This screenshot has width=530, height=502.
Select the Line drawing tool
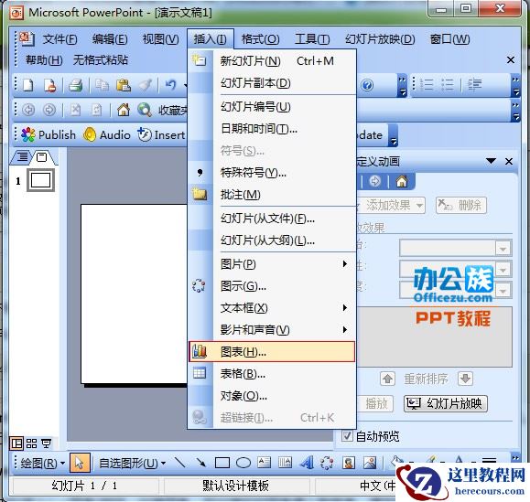(179, 463)
